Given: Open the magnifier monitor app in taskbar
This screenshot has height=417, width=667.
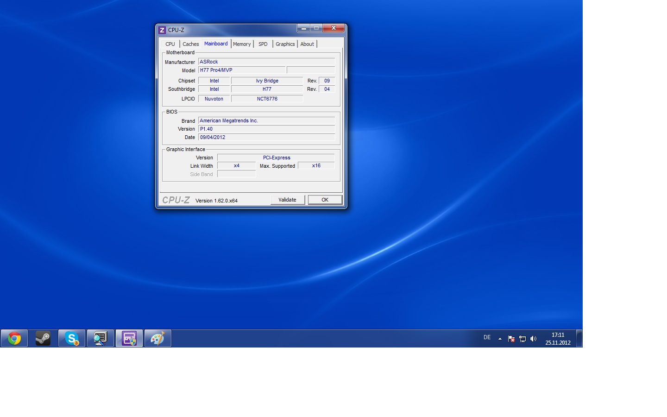Looking at the screenshot, I should point(101,339).
